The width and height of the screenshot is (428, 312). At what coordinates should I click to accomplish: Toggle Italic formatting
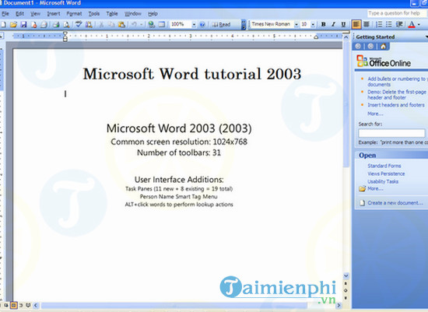tap(333, 25)
